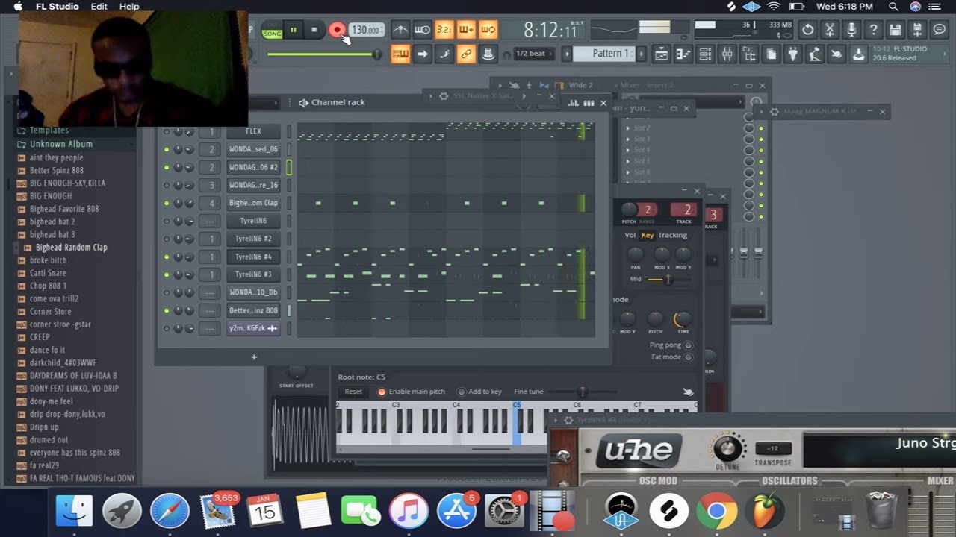
Task: Click the red Record button
Action: [x=337, y=30]
